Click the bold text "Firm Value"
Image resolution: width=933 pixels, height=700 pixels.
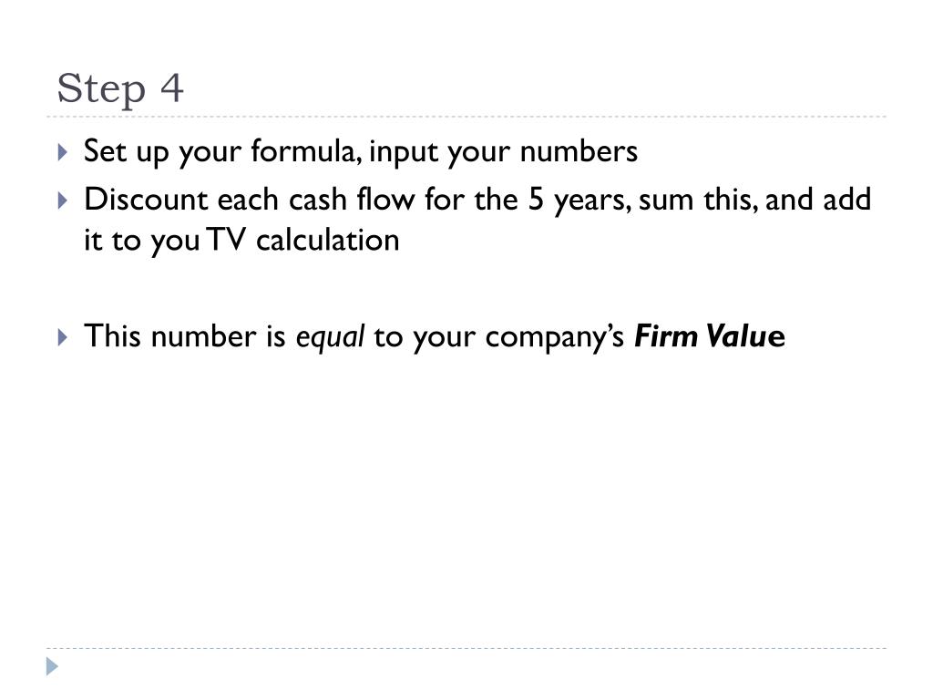709,335
